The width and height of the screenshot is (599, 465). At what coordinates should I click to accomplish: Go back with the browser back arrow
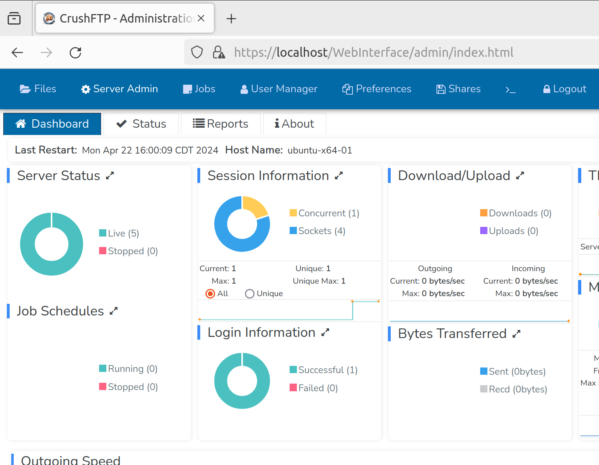tap(17, 52)
